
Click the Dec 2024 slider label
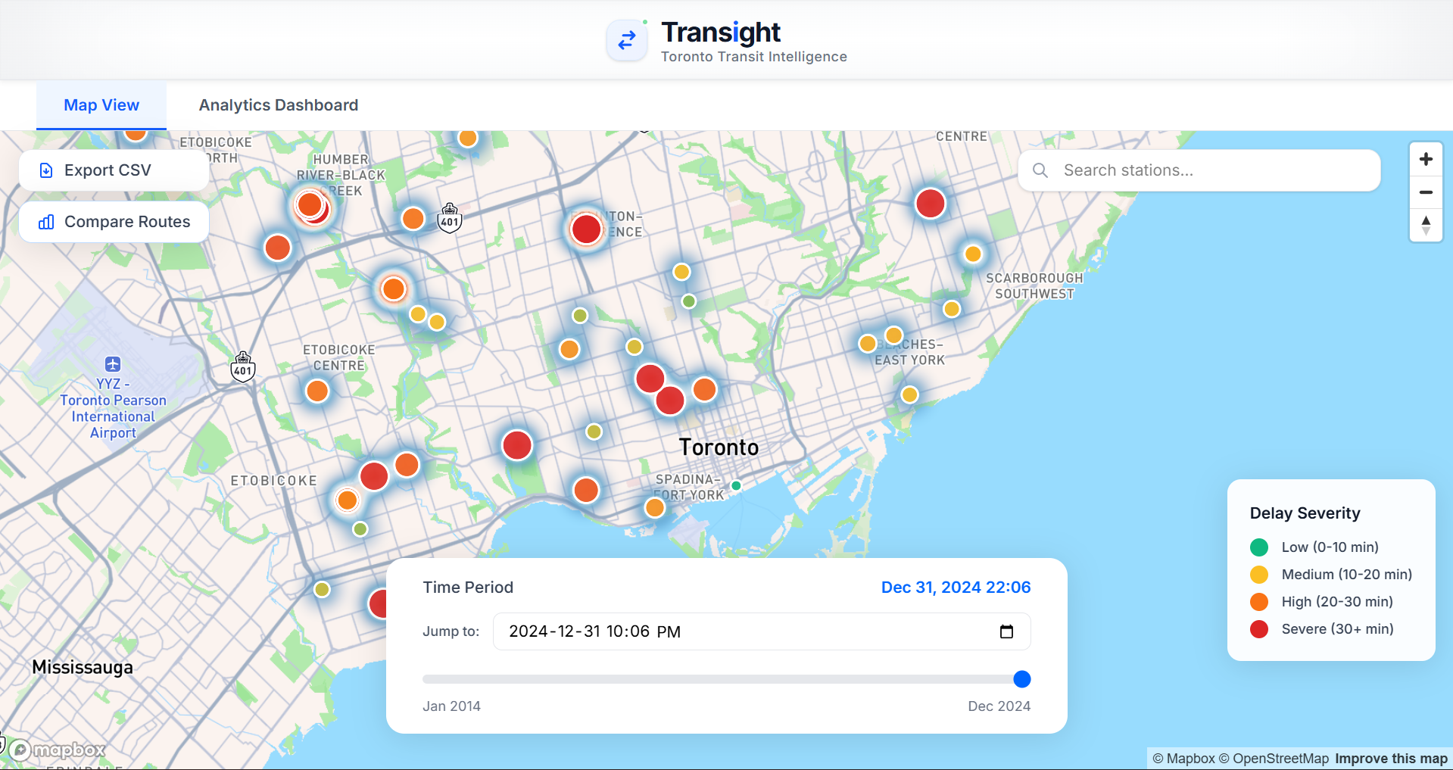tap(999, 706)
